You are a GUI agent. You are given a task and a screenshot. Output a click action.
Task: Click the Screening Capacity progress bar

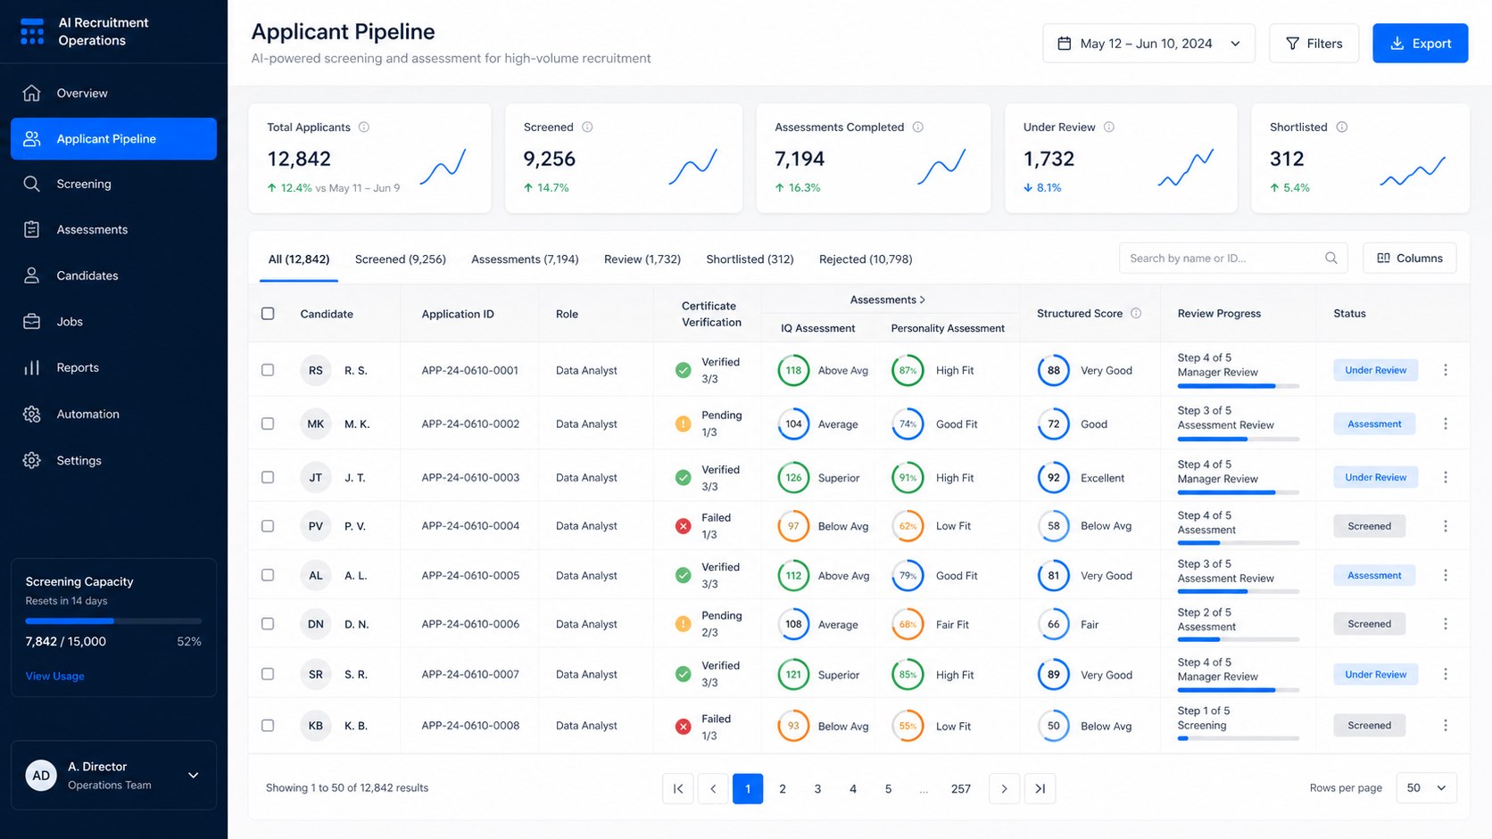tap(113, 621)
